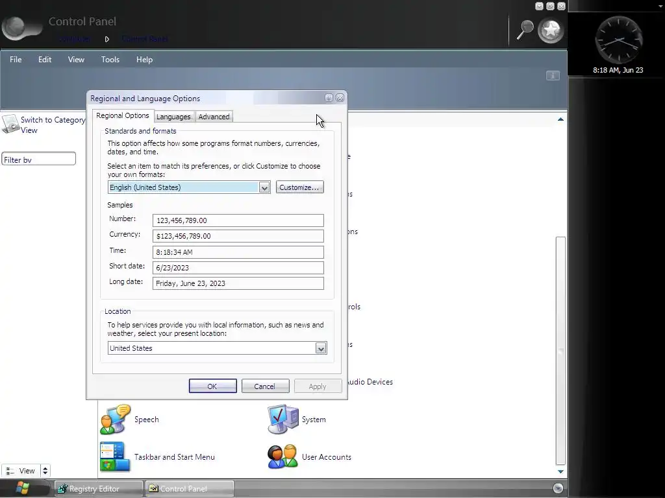Click the Long date sample field
Screen dimensions: 665x498
pos(238,283)
